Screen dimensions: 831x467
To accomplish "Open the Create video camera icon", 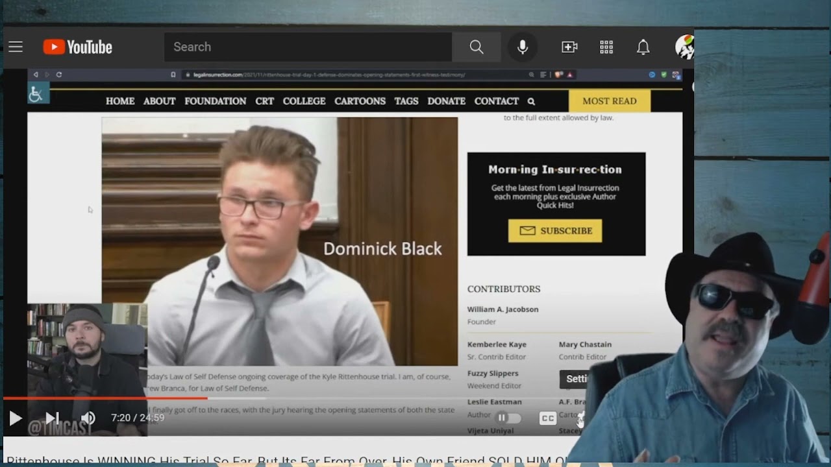I will pos(569,47).
